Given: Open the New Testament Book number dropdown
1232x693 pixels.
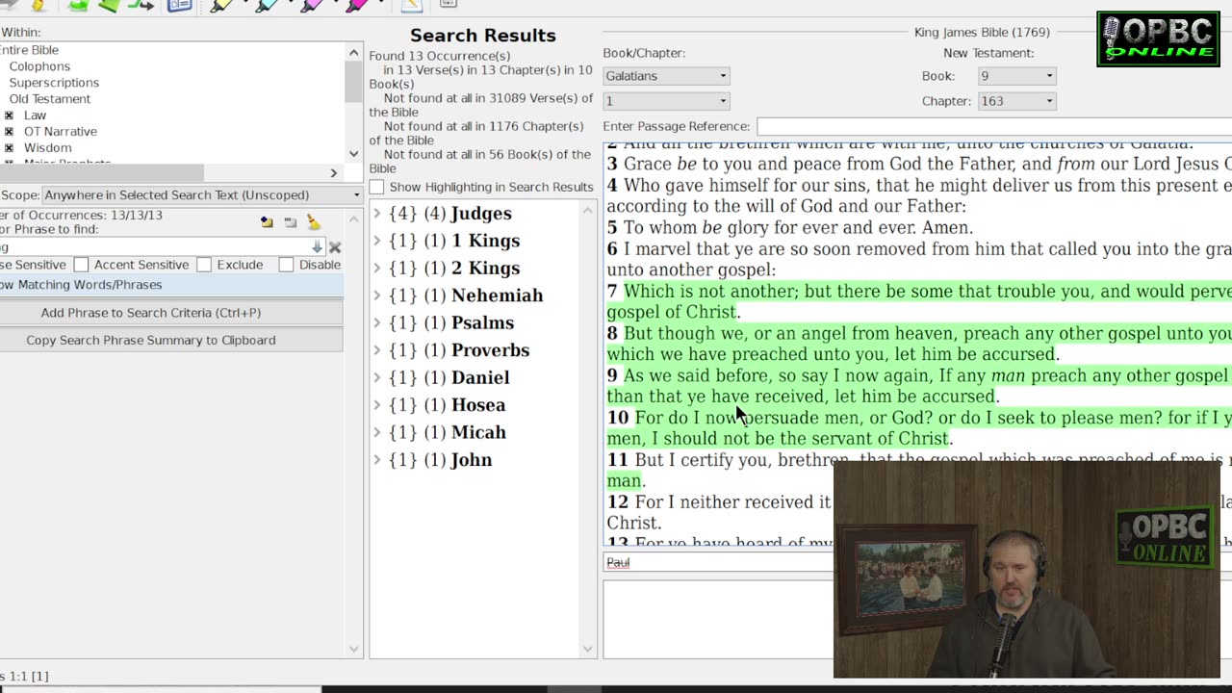Looking at the screenshot, I should (x=1016, y=76).
